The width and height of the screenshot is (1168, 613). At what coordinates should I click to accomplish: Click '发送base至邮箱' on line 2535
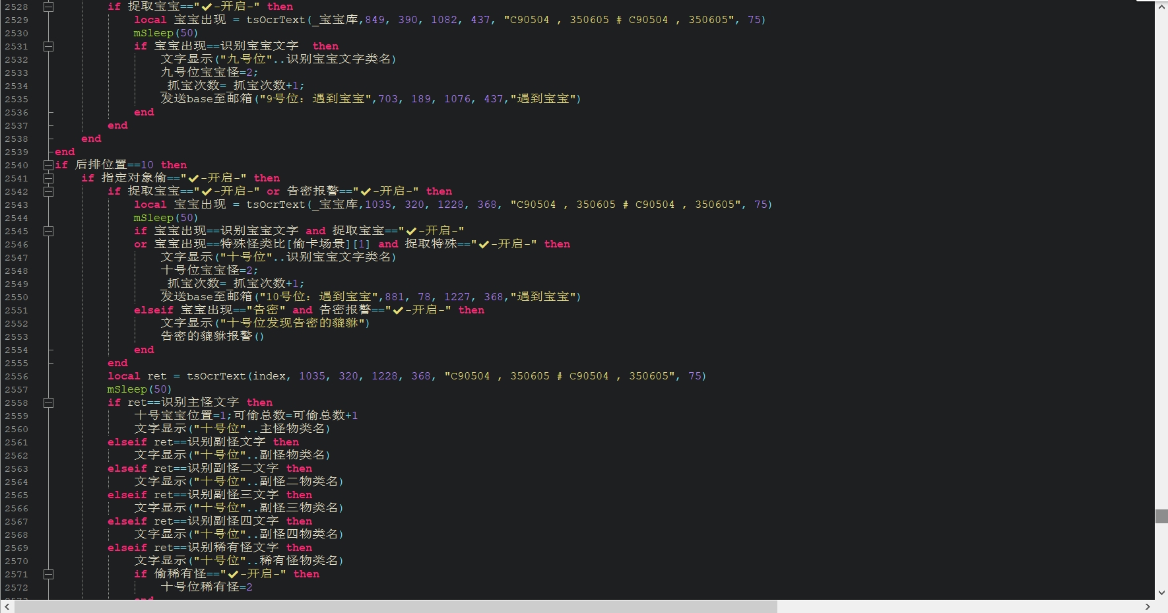point(207,99)
